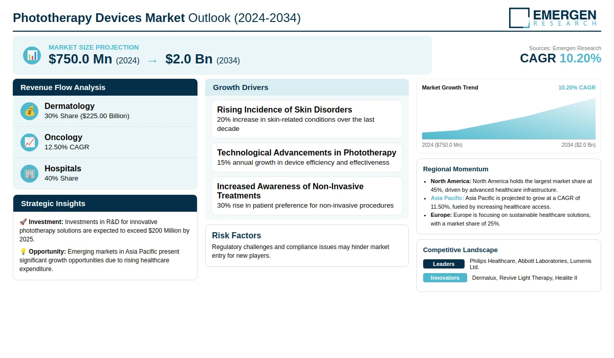The width and height of the screenshot is (614, 358).
Task: Click the Phototherapy Devices Market title
Action: pos(157,18)
